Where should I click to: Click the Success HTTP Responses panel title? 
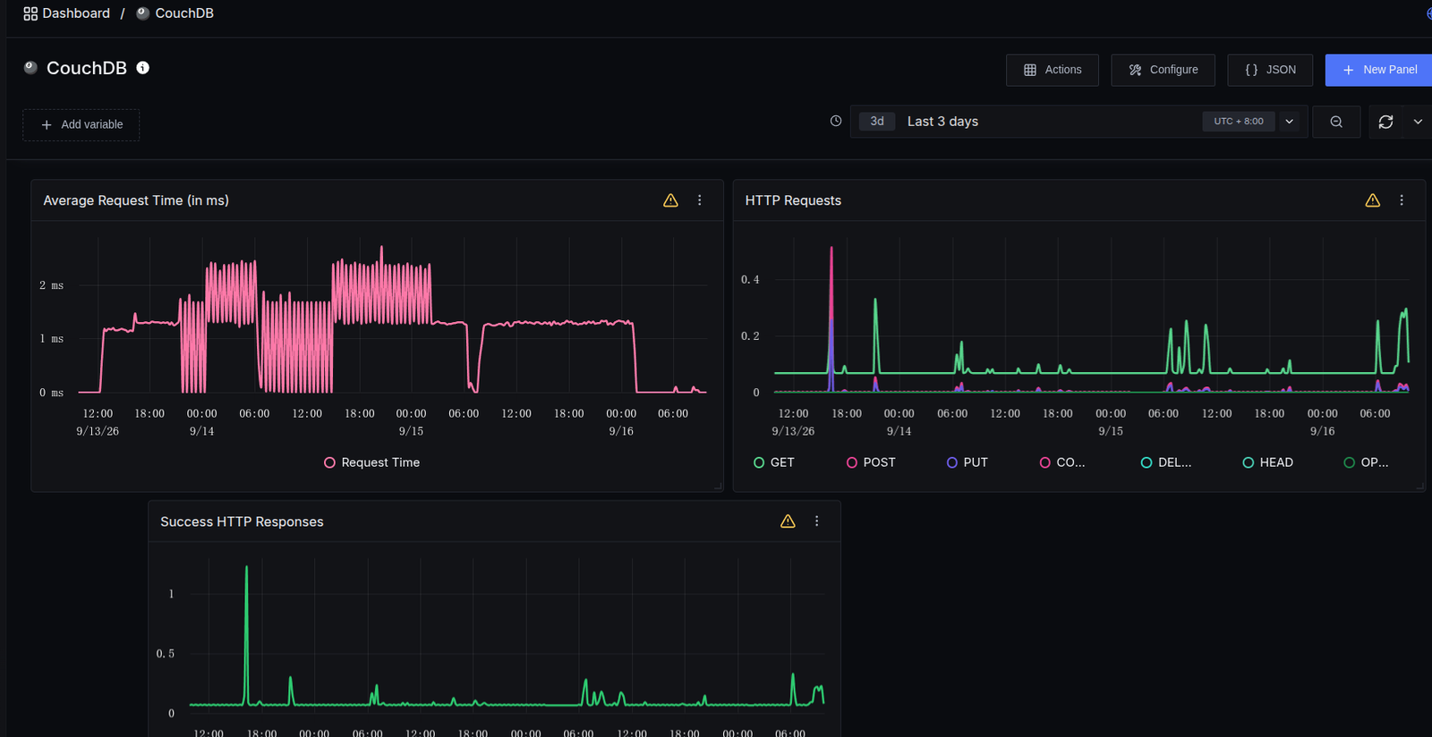242,521
